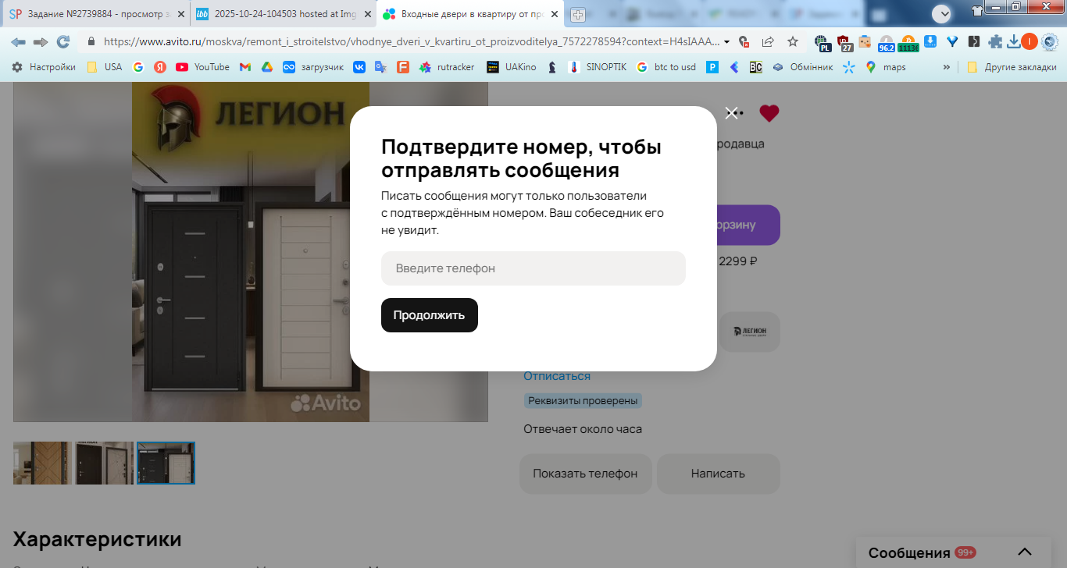Click the 'Отписаться' link
Screen dimensions: 1067x568
click(x=557, y=376)
